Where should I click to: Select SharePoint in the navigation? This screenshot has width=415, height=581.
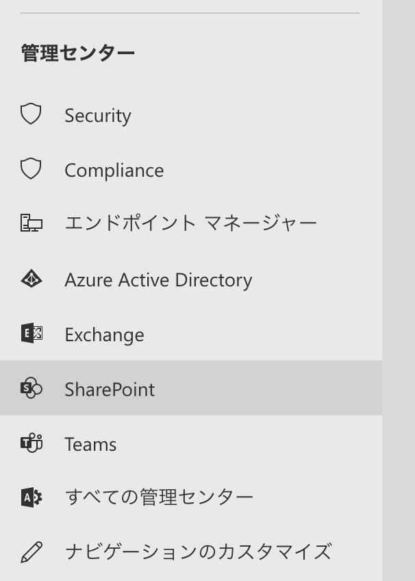pos(110,389)
